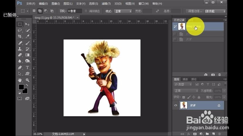
Task: Click the foreground color swatch
Action: pyautogui.click(x=21, y=87)
